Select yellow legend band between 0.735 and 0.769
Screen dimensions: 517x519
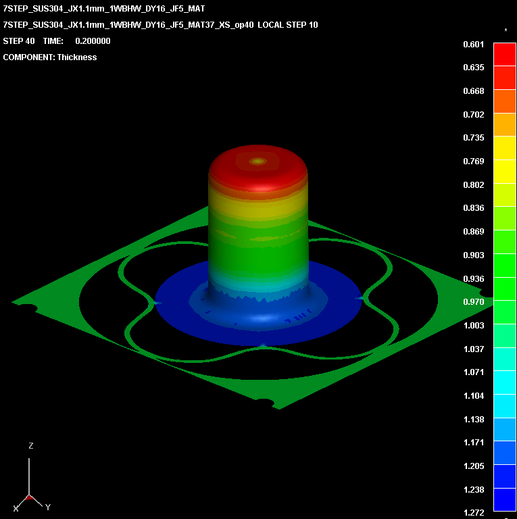point(505,148)
